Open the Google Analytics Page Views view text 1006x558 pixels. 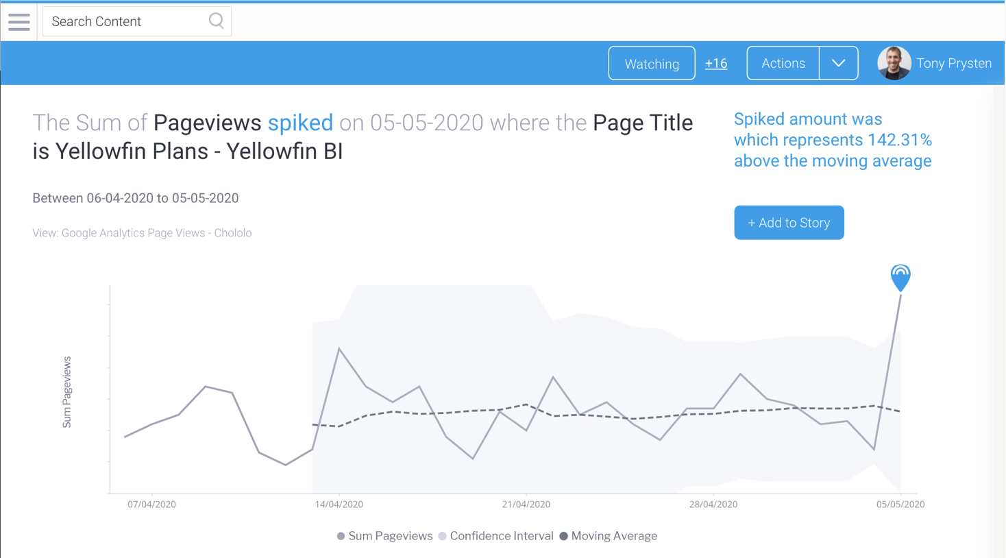click(142, 233)
